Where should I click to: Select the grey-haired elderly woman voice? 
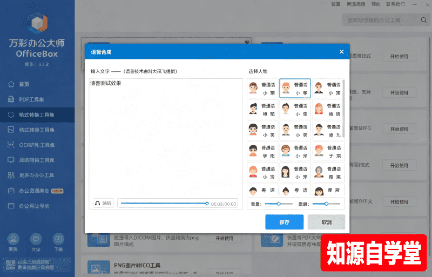[328, 173]
